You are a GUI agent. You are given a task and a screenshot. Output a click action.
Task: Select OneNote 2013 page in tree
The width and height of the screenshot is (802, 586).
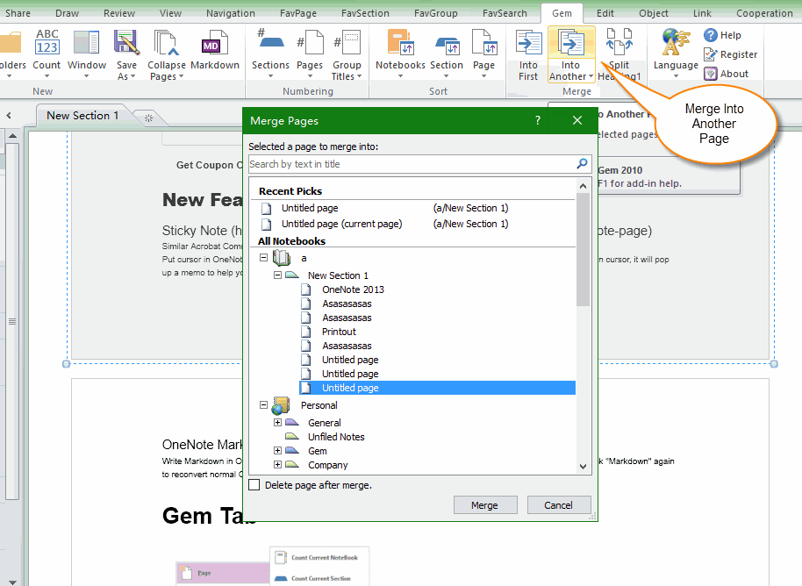pos(353,289)
